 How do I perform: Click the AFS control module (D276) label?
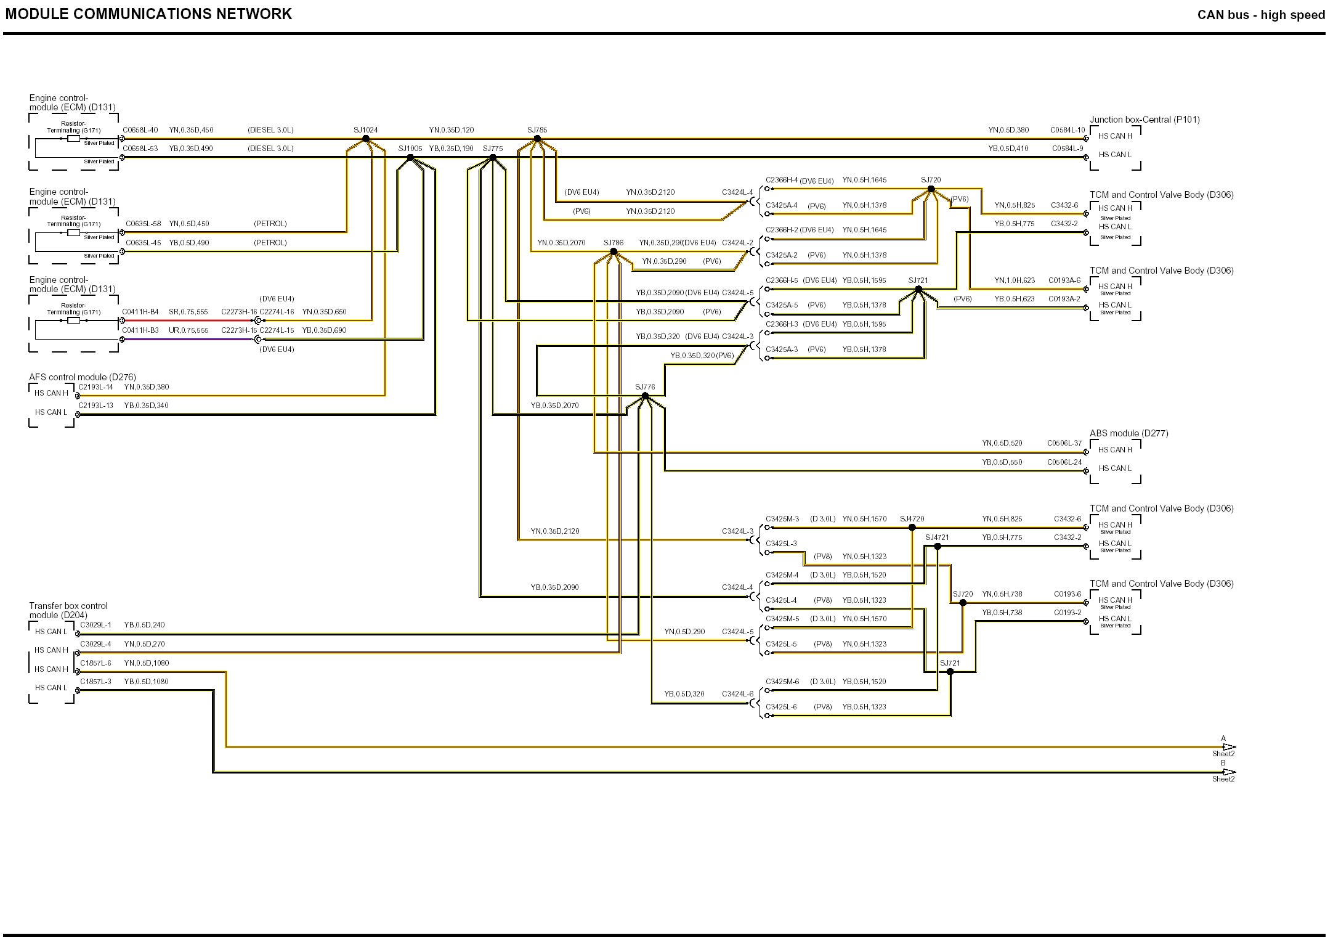click(83, 377)
